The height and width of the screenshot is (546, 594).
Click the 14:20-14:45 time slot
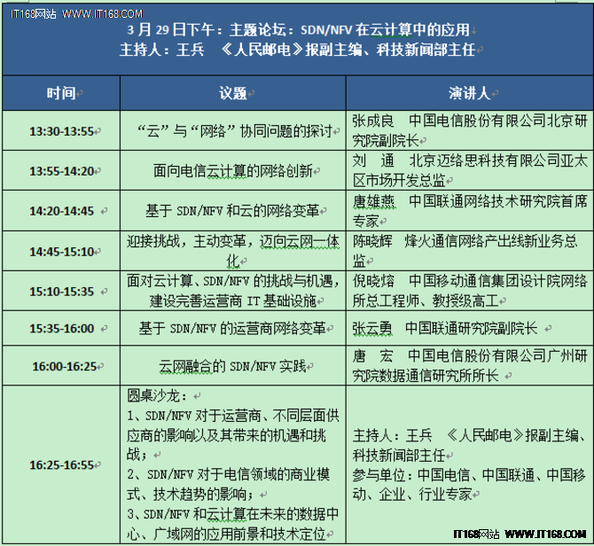(x=60, y=211)
